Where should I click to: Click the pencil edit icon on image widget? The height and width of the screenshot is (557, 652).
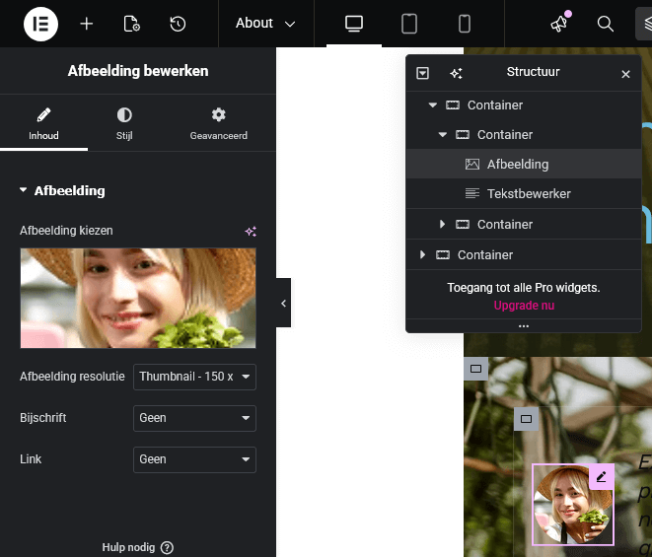tap(602, 477)
